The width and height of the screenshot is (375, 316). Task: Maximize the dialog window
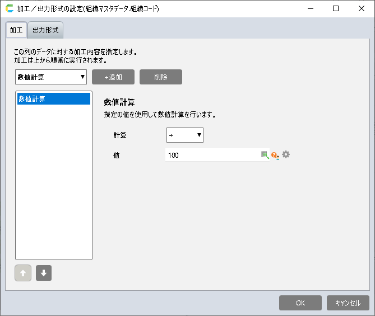tap(335, 9)
